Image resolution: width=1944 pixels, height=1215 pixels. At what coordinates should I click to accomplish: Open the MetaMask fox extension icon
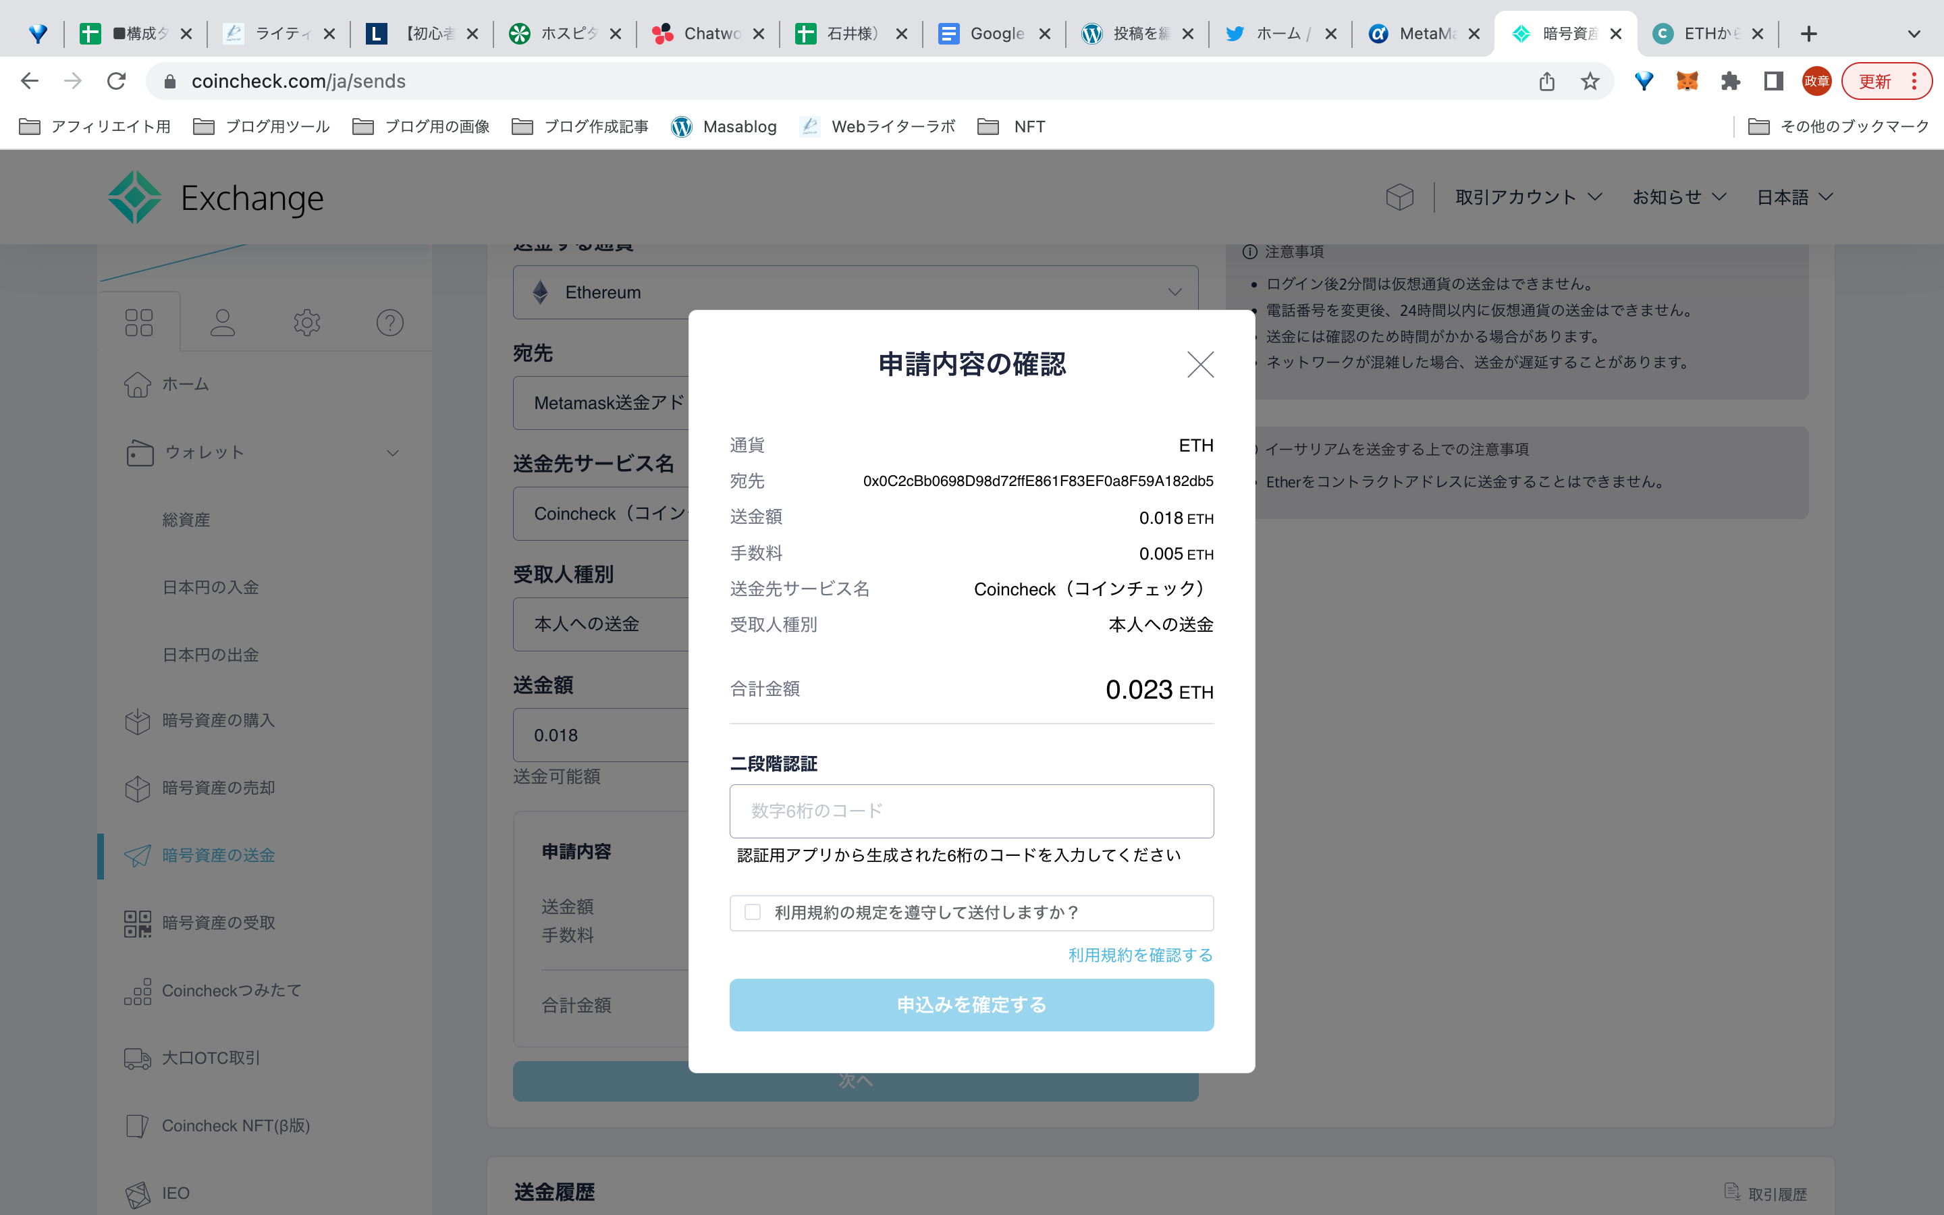point(1687,81)
